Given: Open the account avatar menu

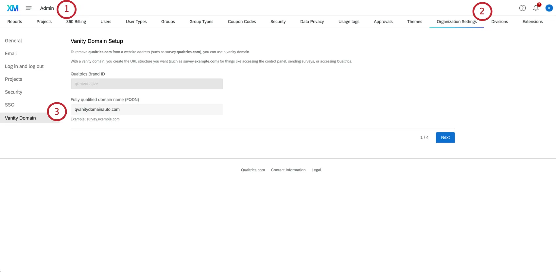Looking at the screenshot, I should [x=549, y=8].
